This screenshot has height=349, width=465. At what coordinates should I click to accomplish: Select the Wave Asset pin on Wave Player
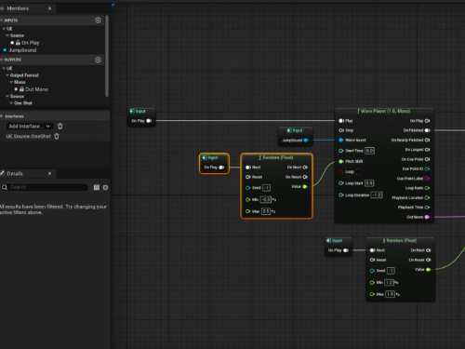point(341,141)
